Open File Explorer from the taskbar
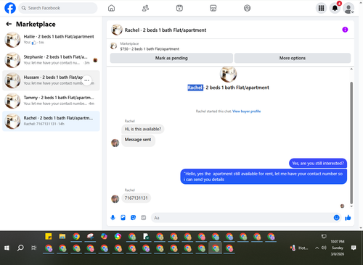This screenshot has width=363, height=265. coord(62,237)
